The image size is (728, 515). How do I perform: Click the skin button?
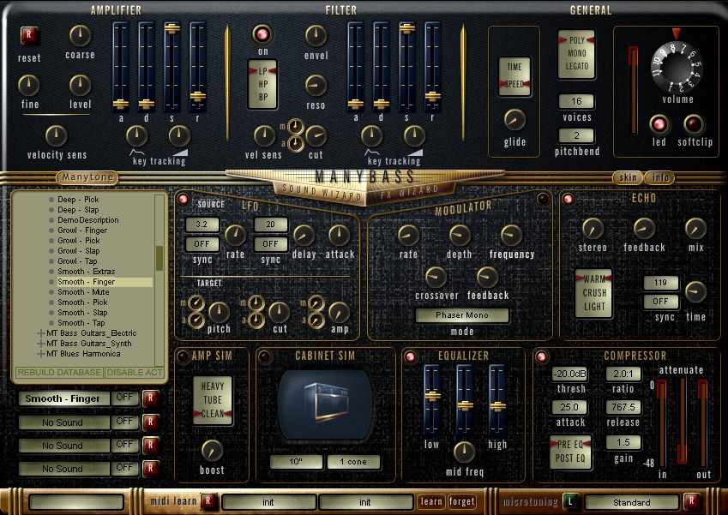628,177
